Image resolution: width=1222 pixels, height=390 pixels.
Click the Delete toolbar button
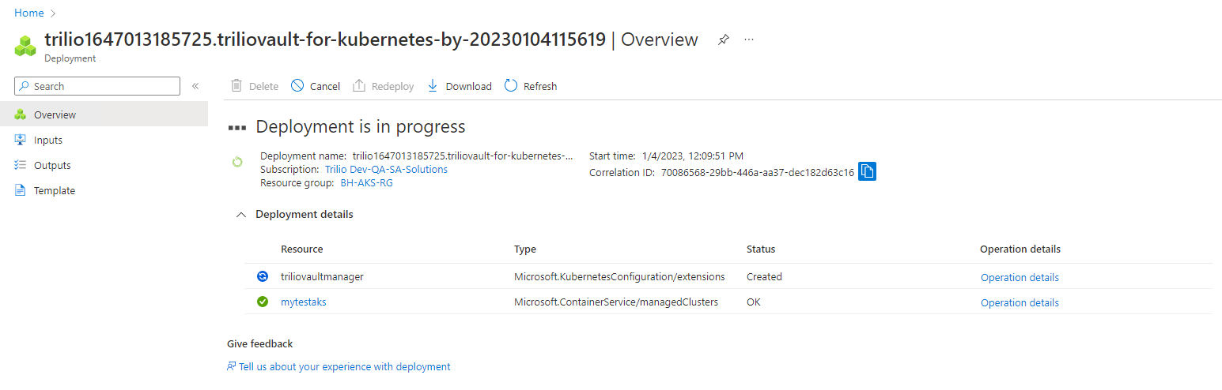coord(255,86)
